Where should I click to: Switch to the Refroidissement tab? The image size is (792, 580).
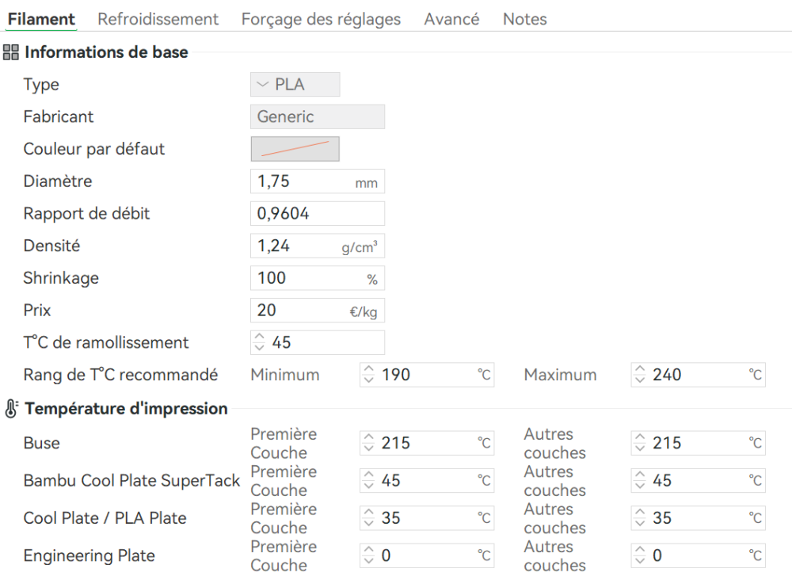158,19
